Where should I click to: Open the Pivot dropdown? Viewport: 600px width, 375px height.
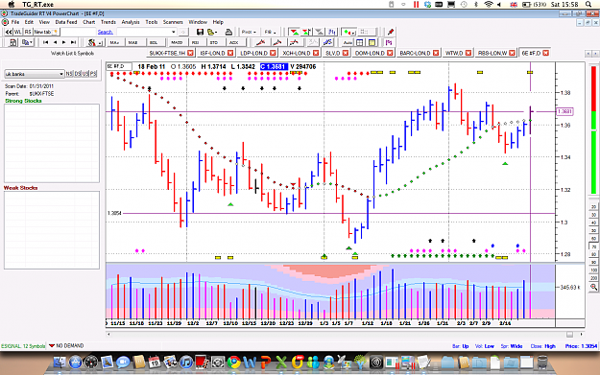coord(249,32)
